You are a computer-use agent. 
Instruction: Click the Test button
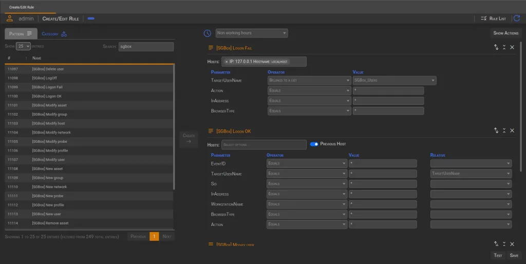(x=498, y=255)
